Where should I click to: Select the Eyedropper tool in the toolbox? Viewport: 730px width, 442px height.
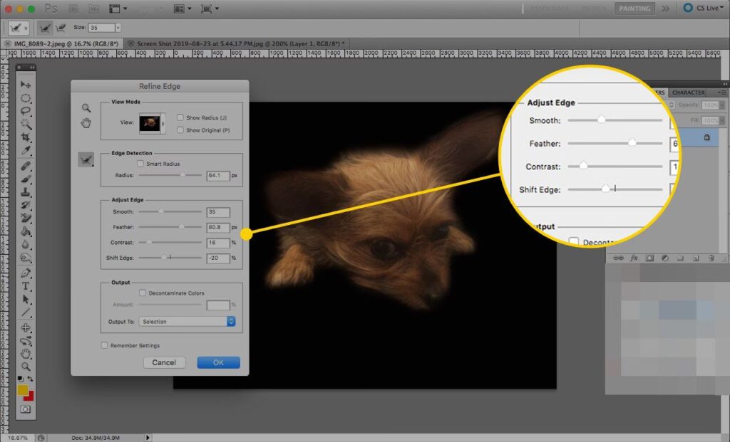point(26,151)
